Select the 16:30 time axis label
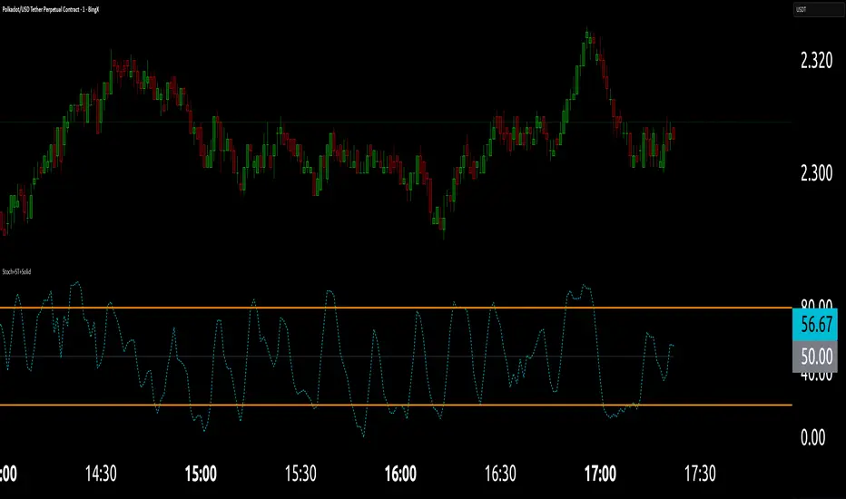Viewport: 846px width, 499px height. (x=500, y=474)
